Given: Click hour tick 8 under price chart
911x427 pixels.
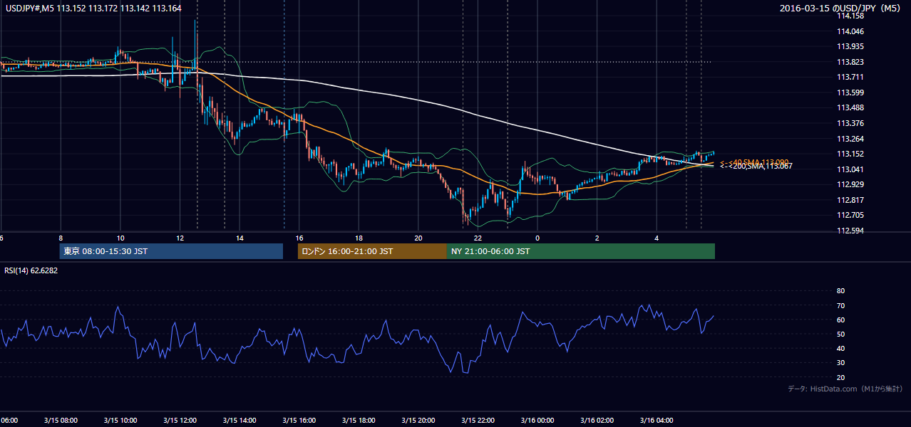Looking at the screenshot, I should tap(61, 238).
